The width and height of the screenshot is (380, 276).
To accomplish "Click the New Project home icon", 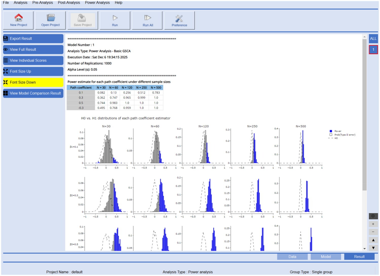I will coord(18,18).
